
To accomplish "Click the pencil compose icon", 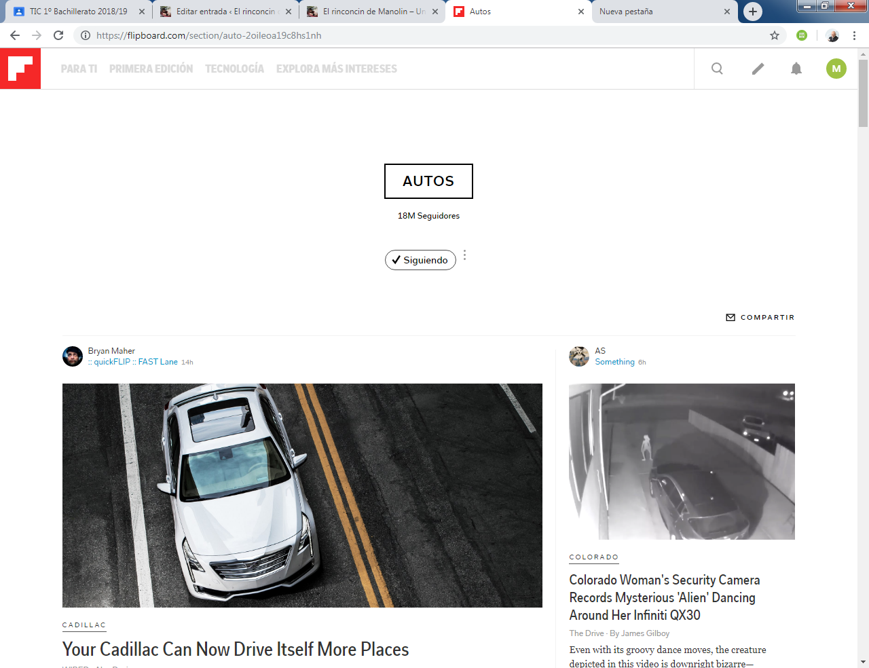I will click(x=758, y=69).
